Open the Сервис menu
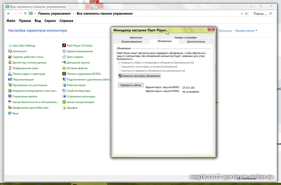 [50, 21]
